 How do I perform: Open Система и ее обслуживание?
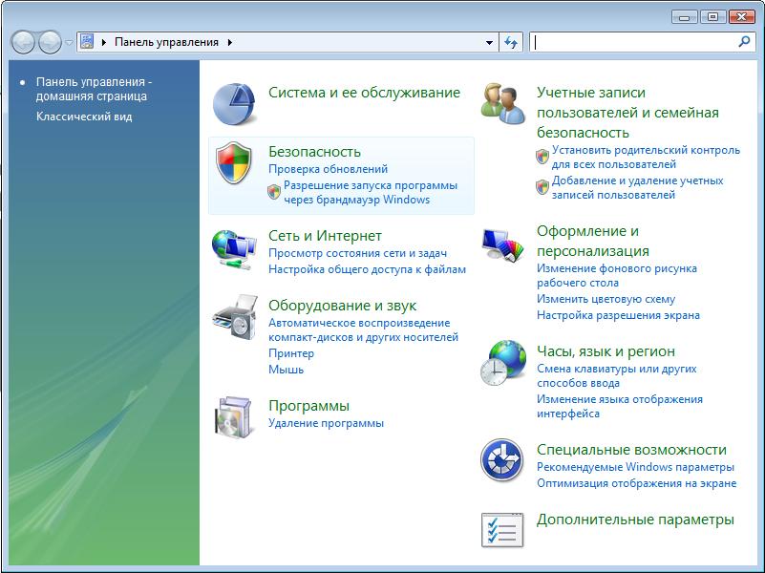tap(364, 93)
